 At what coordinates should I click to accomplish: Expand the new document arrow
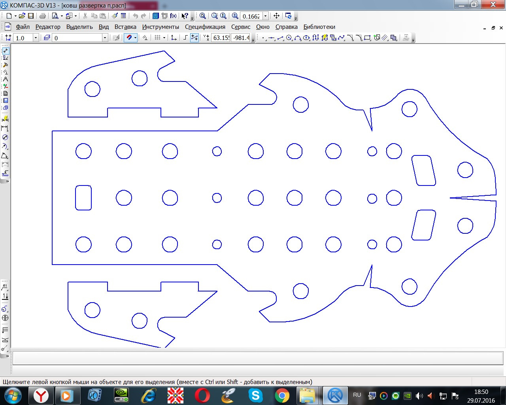[15, 16]
